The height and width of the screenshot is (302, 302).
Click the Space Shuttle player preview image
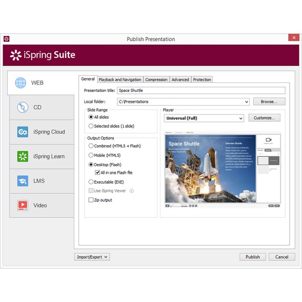211,169
